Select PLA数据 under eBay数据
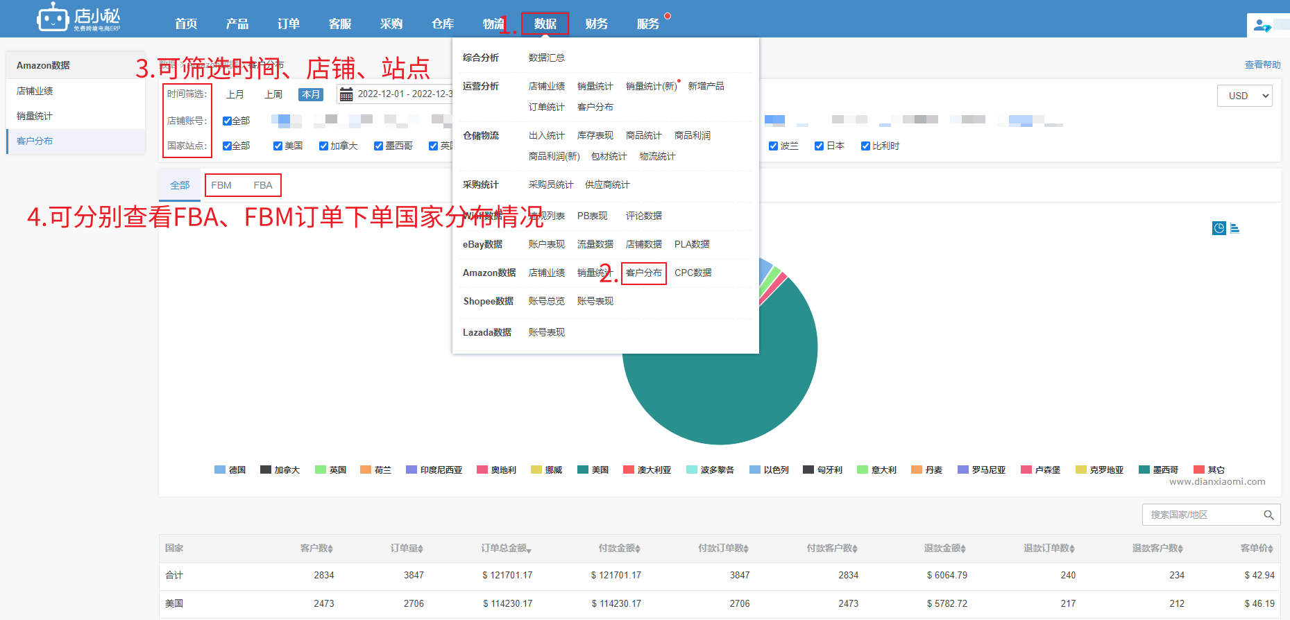 click(x=692, y=244)
